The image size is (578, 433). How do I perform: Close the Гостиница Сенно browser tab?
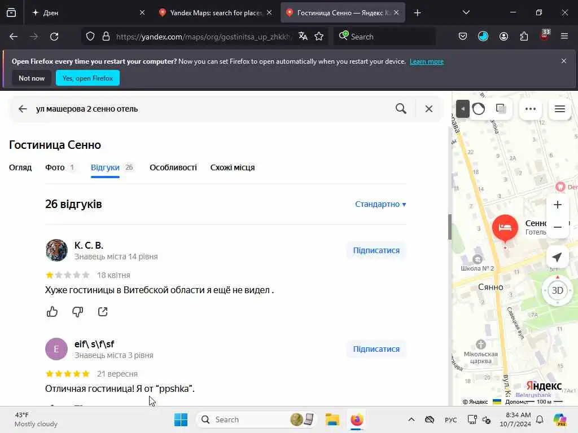click(396, 12)
